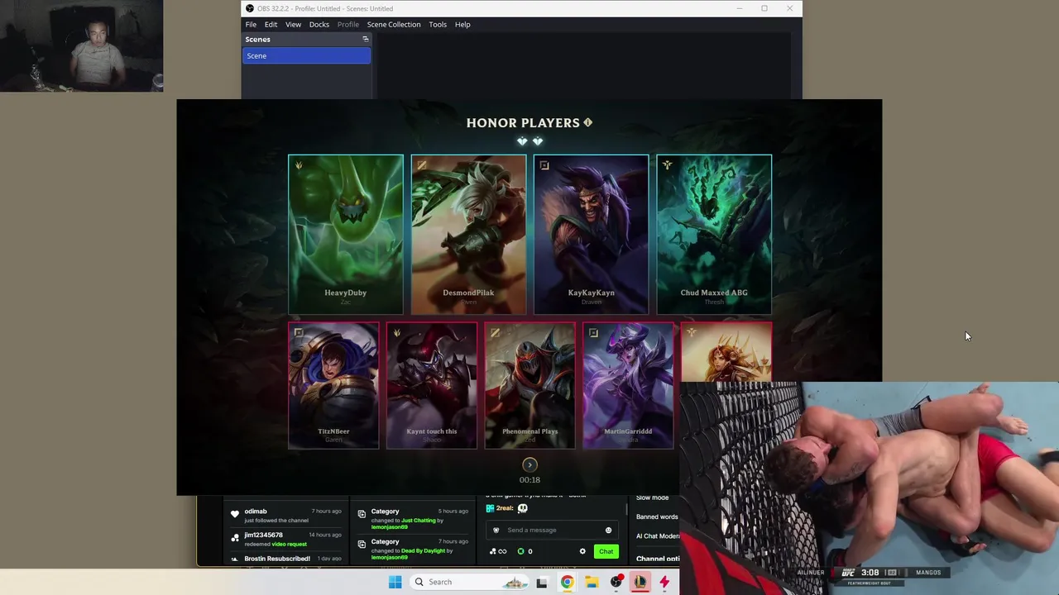Click the top lane icon on DesmondPilak's card

421,165
